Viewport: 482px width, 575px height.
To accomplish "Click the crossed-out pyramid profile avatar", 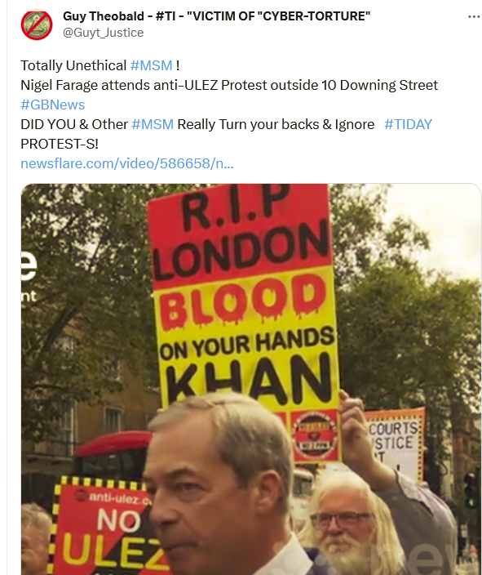I will pos(37,25).
